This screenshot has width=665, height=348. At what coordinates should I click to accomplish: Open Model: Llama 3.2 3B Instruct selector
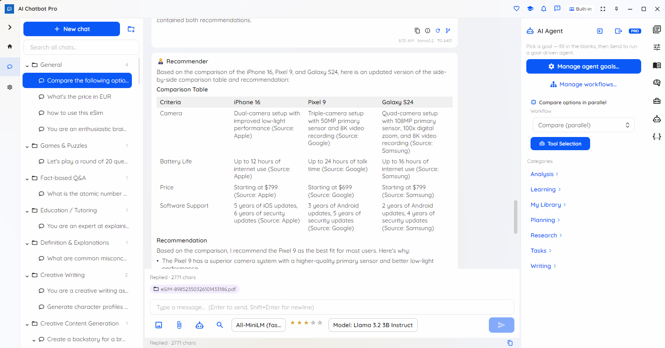[x=373, y=325]
